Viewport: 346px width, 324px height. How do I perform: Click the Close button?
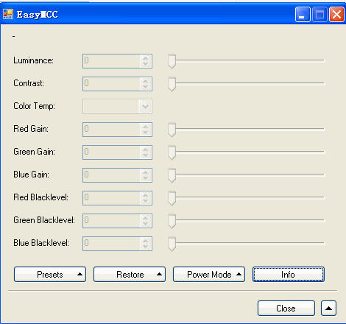coord(286,308)
